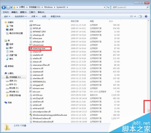Change view with the view mode icon

pyautogui.click(x=131, y=16)
